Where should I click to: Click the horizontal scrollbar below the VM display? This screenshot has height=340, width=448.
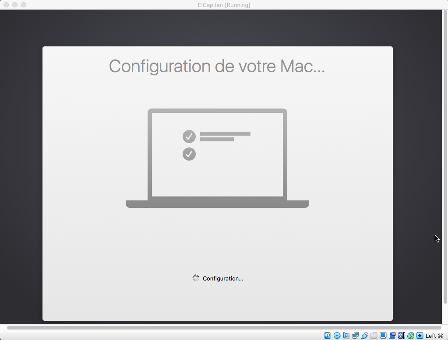pos(224,328)
